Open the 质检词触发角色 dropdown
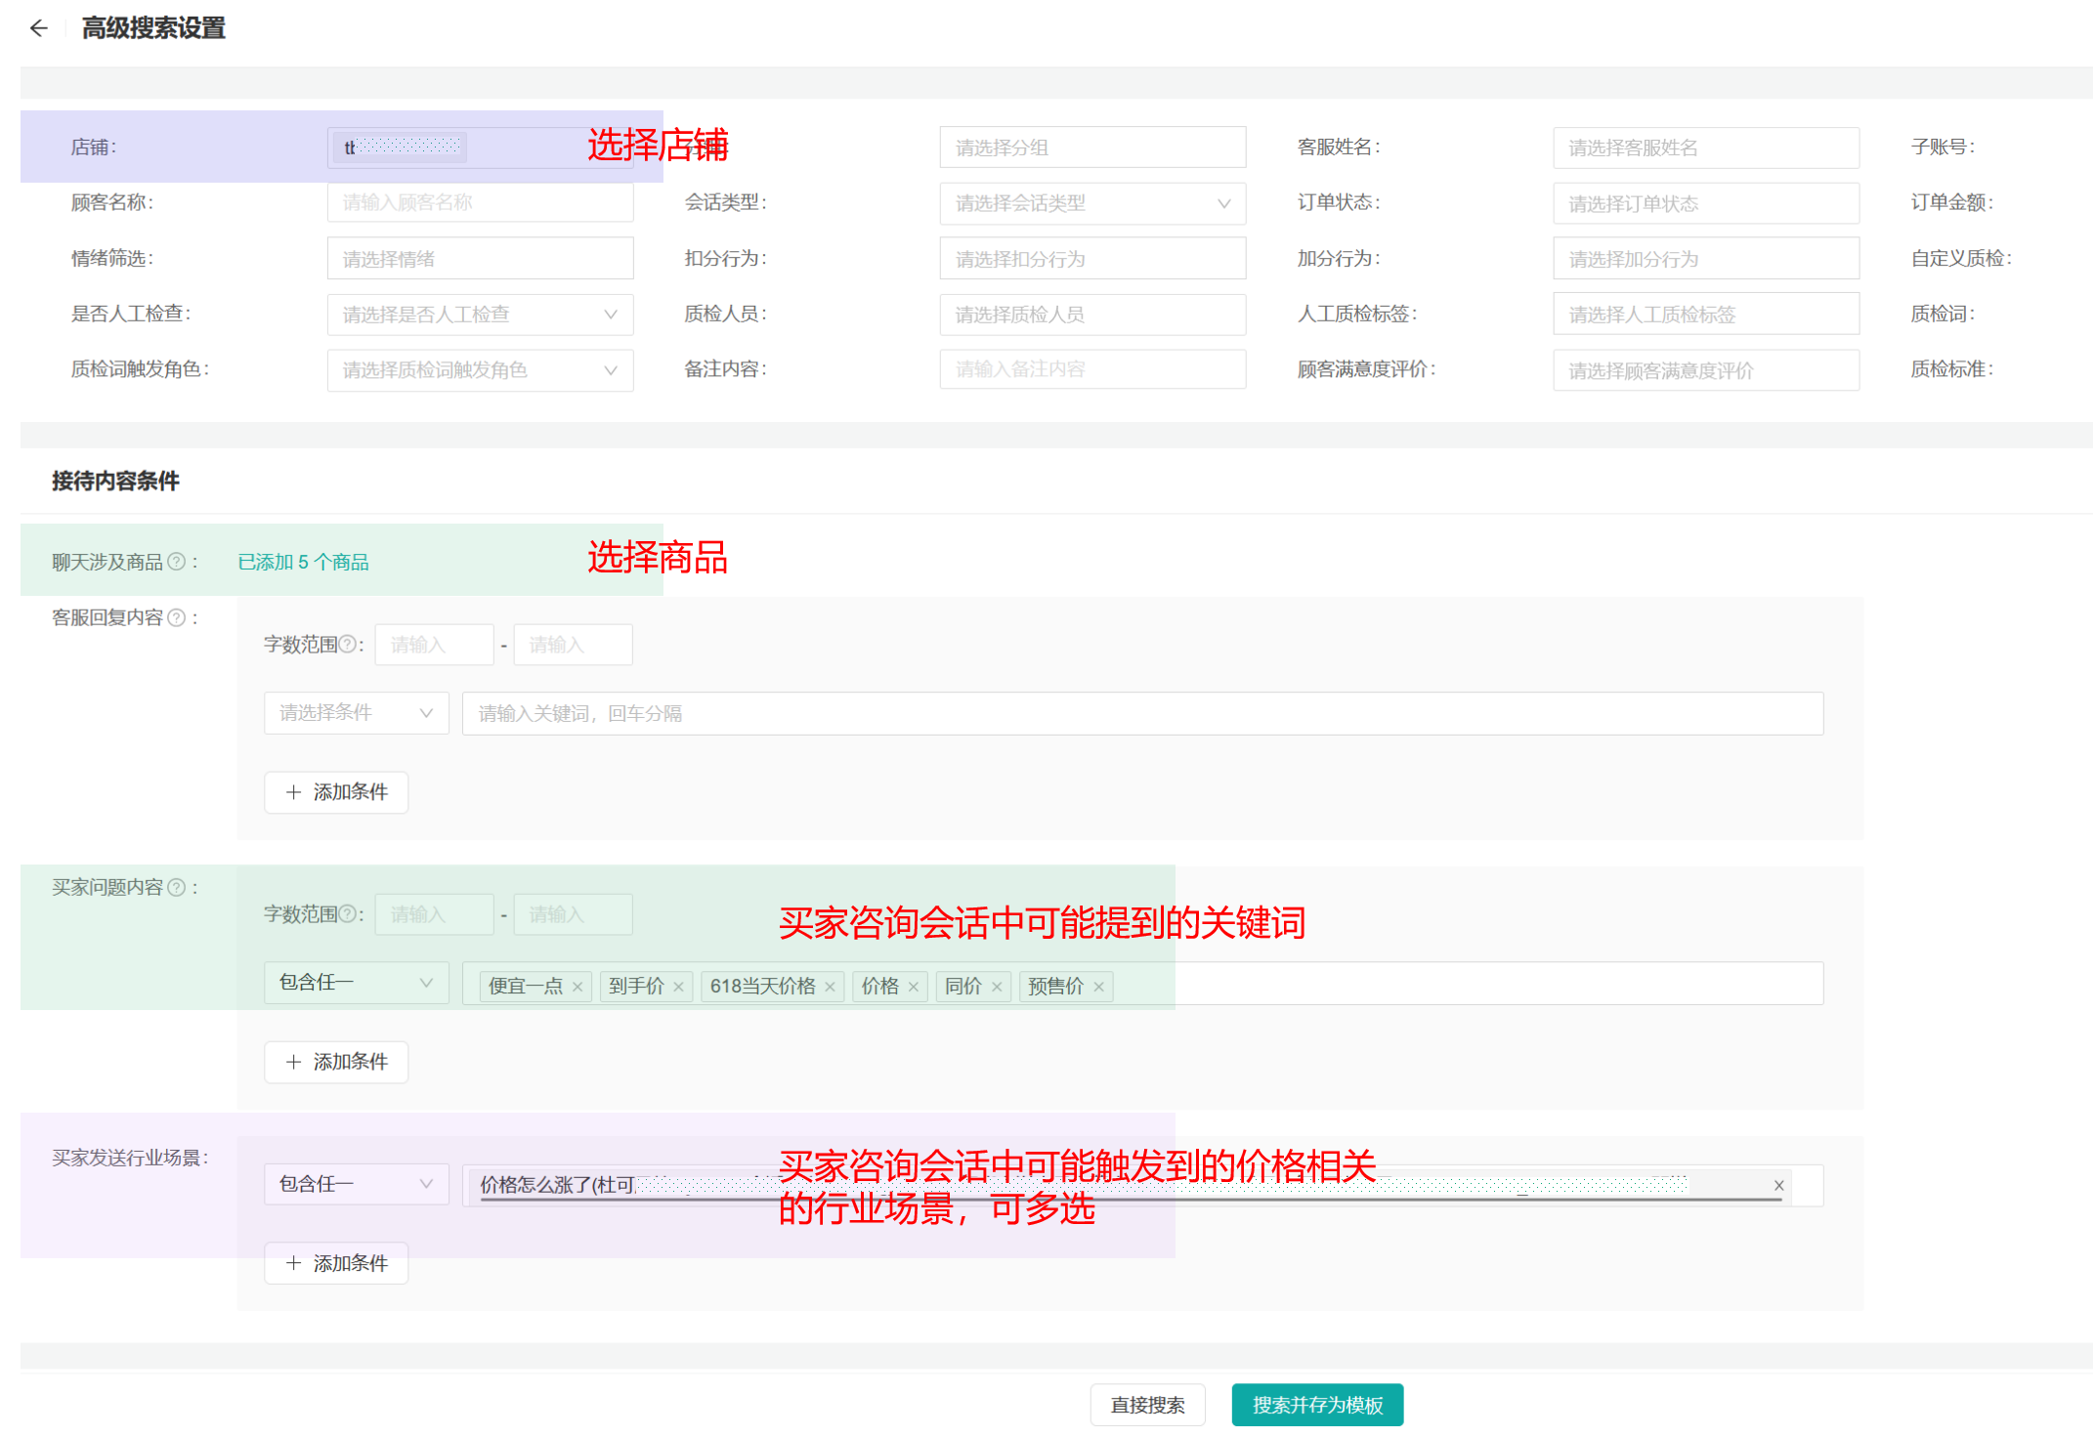This screenshot has height=1435, width=2095. click(x=480, y=370)
